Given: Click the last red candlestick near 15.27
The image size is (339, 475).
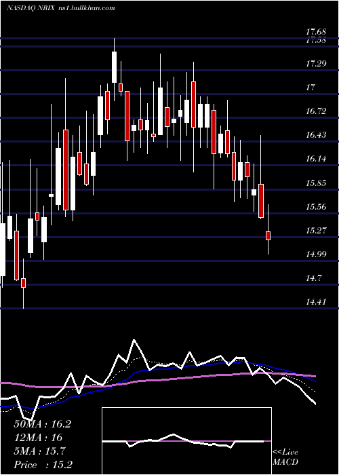Looking at the screenshot, I should click(x=268, y=235).
